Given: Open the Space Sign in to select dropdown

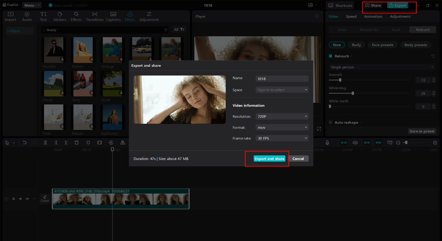Looking at the screenshot, I should (282, 90).
